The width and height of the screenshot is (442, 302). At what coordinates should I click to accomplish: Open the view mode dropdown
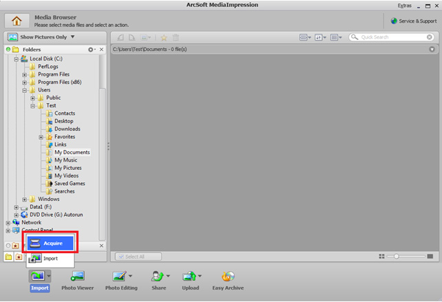click(305, 37)
